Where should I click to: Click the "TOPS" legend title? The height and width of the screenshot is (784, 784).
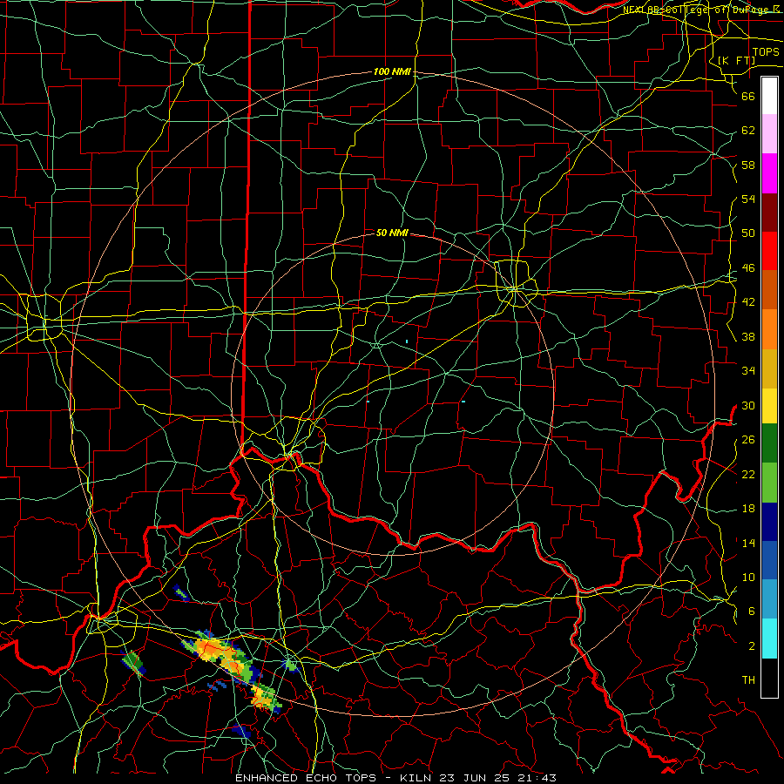766,52
